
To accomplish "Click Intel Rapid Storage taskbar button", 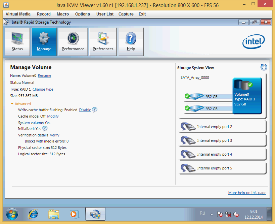I will pos(95,214).
